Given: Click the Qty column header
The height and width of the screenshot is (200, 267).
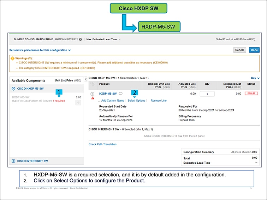Looking at the screenshot, I should (x=207, y=84).
